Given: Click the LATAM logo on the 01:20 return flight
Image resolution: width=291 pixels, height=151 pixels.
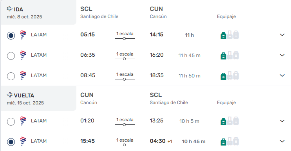Looking at the screenshot, I should [23, 121].
